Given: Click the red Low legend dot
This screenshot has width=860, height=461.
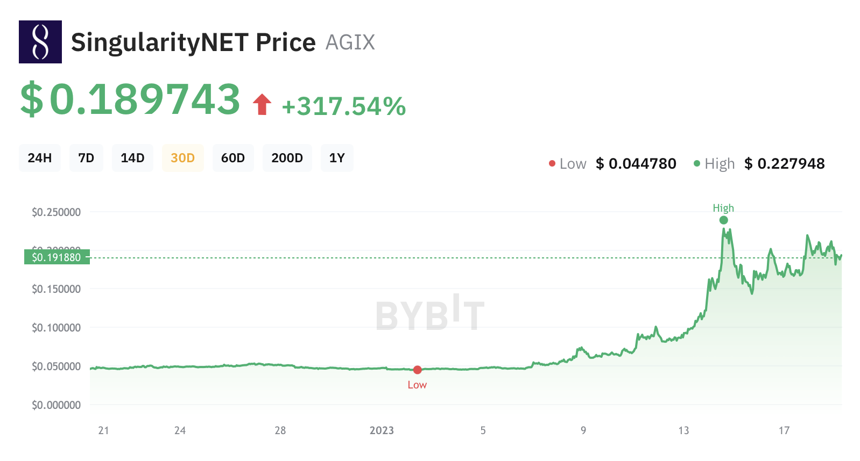Looking at the screenshot, I should click(552, 163).
